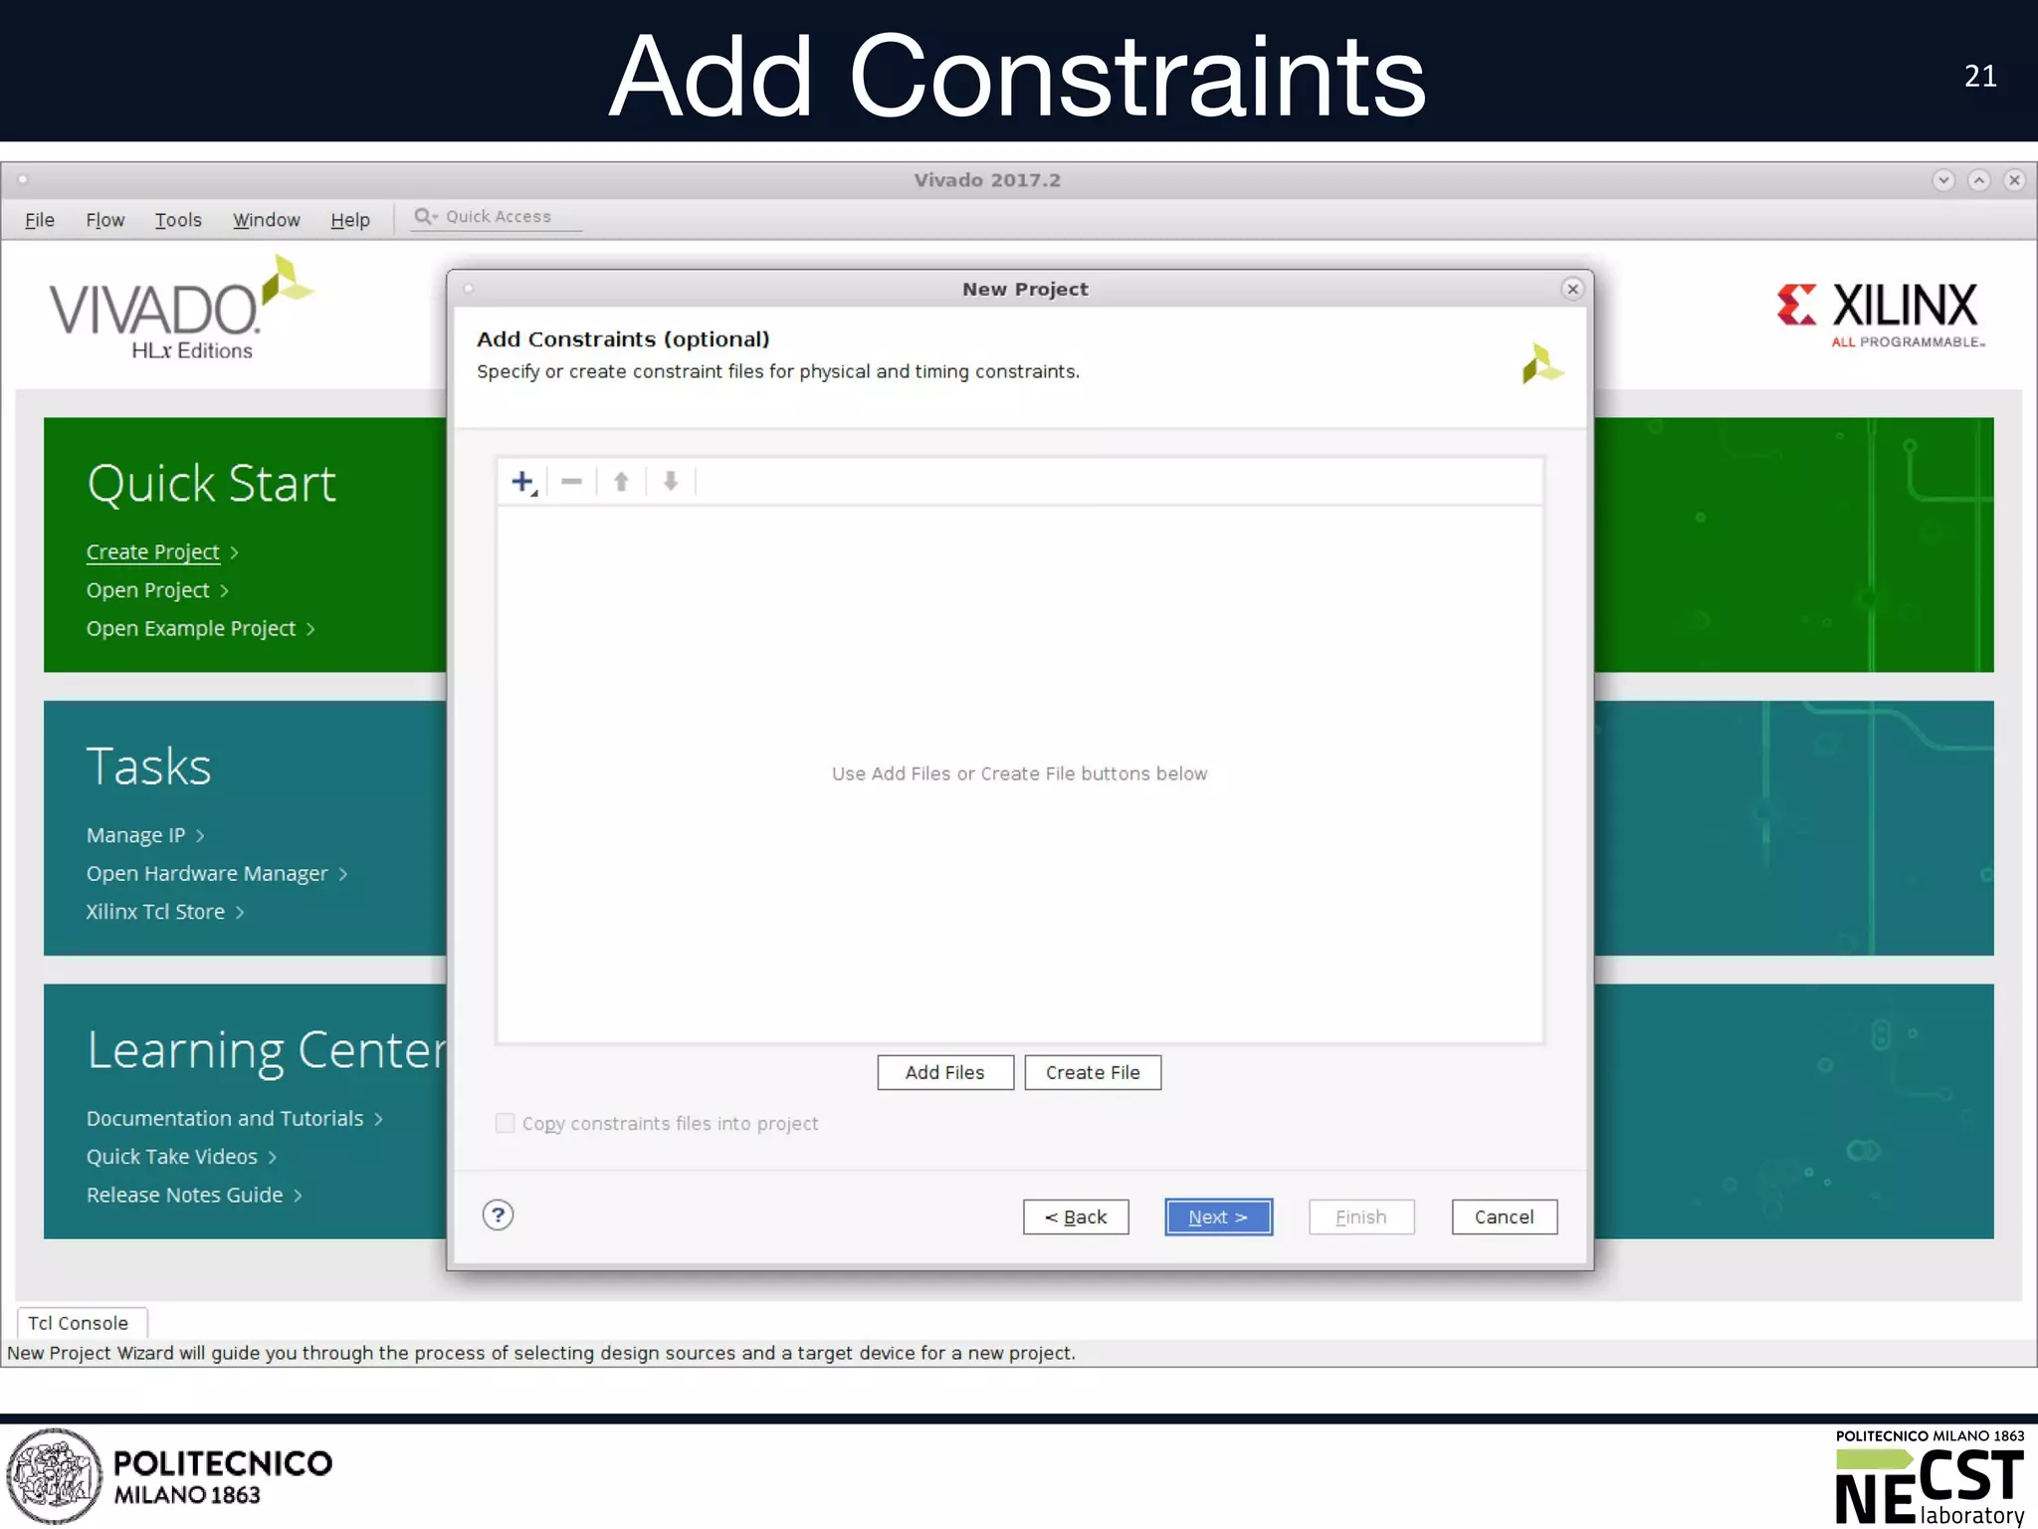Click chevron next to Documentation and Tutorials
This screenshot has width=2038, height=1529.
pyautogui.click(x=378, y=1119)
